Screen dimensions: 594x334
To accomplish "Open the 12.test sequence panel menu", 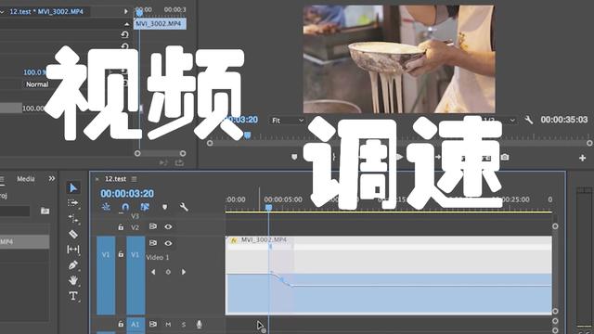I will tap(134, 179).
